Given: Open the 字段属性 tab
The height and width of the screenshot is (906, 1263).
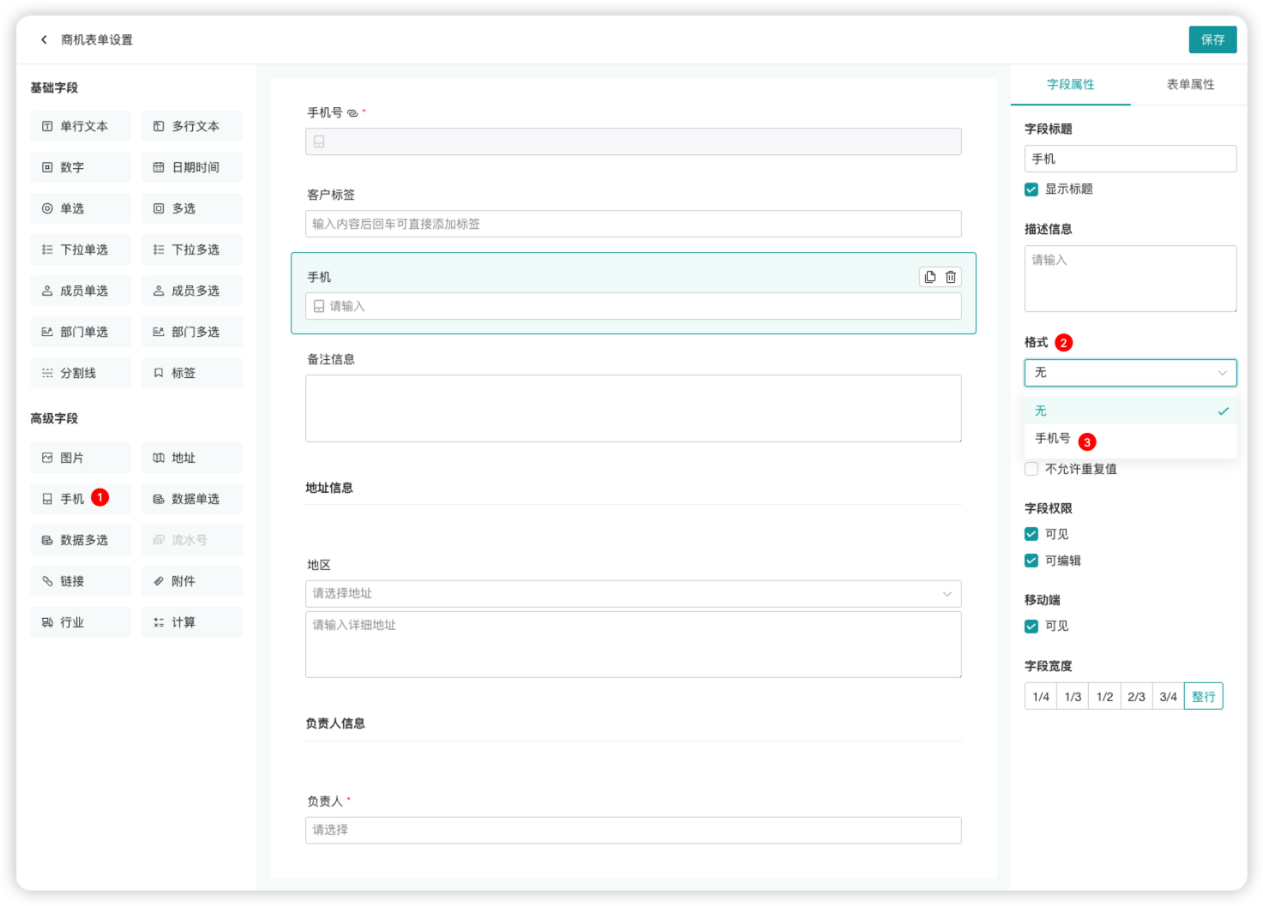Looking at the screenshot, I should [x=1070, y=84].
